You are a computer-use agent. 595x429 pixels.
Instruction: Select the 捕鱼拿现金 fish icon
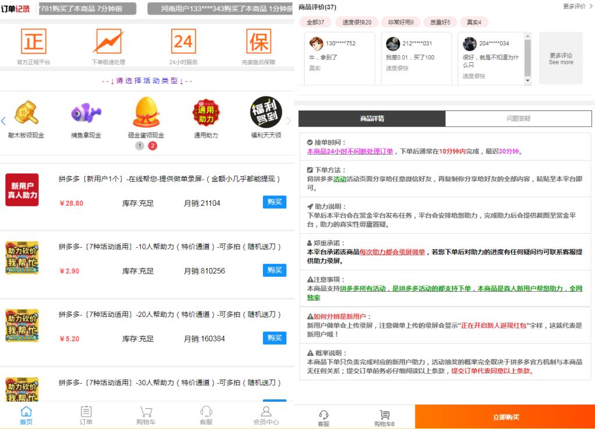point(86,114)
